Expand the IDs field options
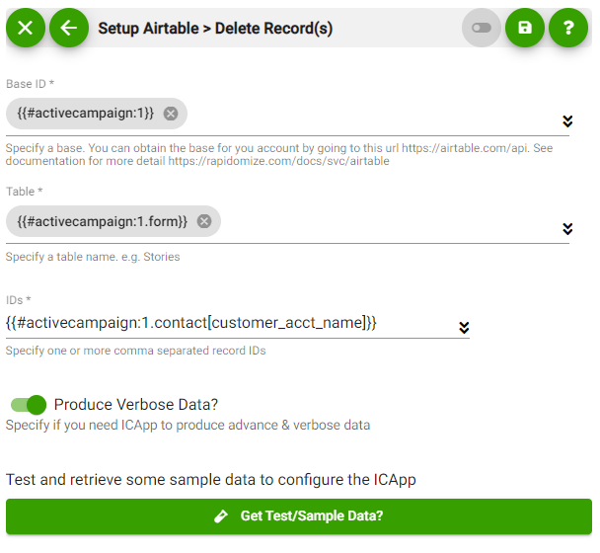The image size is (600, 553). pos(464,328)
